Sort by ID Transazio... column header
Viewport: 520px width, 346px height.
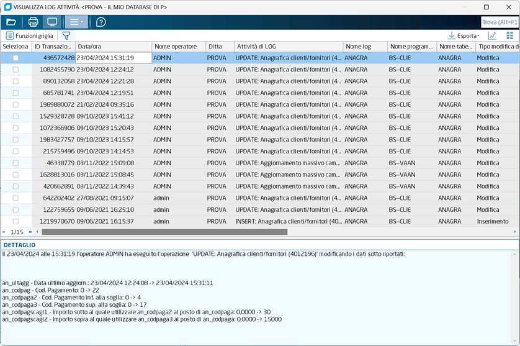tap(53, 47)
